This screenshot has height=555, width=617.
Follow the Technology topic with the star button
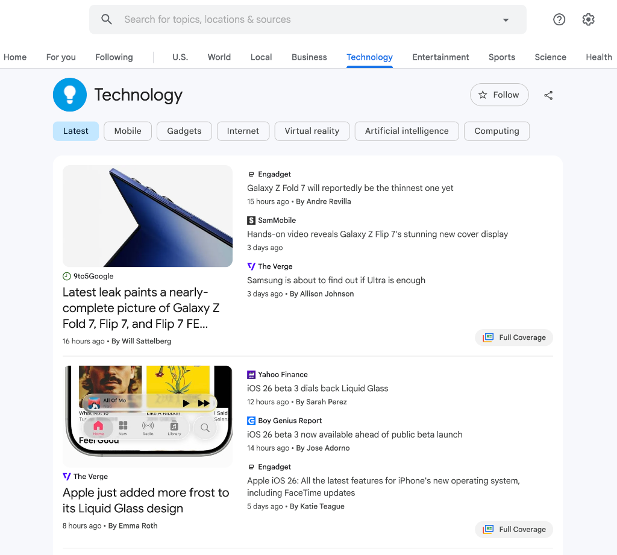[x=499, y=95]
